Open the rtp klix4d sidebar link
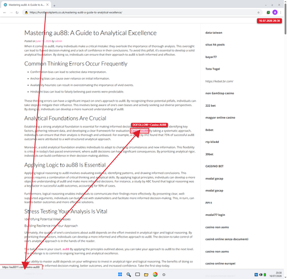 click(212, 142)
